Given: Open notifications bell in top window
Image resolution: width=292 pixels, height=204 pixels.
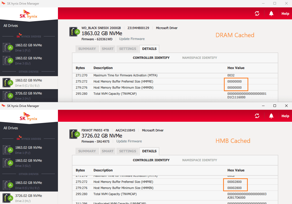Looking at the screenshot, I should coord(271,13).
